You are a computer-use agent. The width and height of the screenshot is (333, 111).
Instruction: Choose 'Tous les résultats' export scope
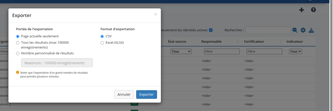point(18,43)
